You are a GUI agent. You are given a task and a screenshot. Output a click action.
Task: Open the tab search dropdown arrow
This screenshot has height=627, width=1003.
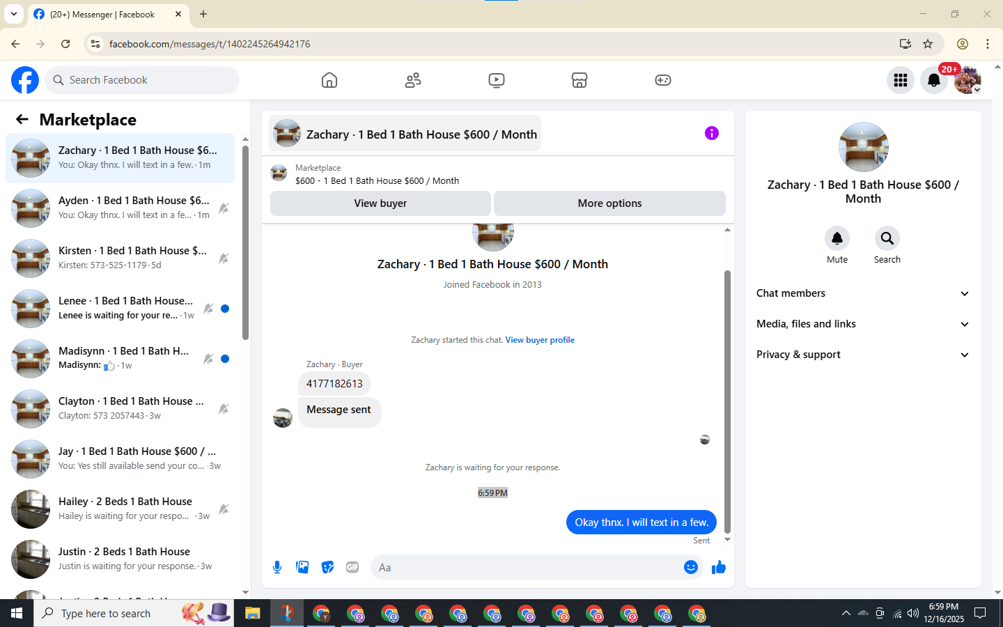point(13,14)
